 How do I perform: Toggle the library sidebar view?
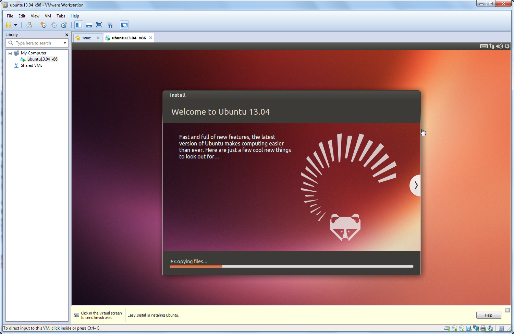coord(79,25)
